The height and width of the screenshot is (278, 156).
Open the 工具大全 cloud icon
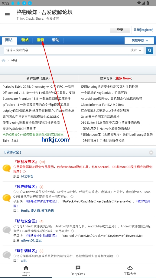click(x=130, y=268)
